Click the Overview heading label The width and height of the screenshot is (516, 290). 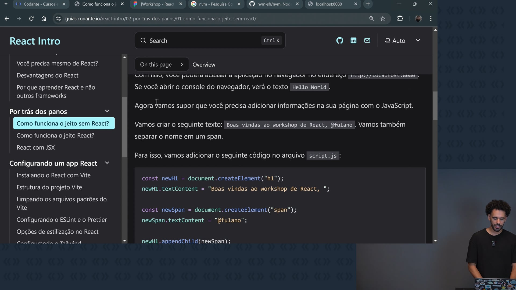(x=204, y=65)
